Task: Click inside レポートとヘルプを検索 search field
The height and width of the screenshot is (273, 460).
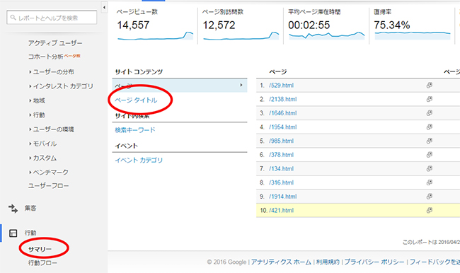Action: tap(52, 18)
